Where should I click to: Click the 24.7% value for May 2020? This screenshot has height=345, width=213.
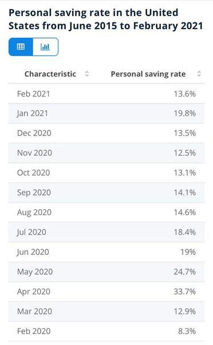(x=185, y=272)
